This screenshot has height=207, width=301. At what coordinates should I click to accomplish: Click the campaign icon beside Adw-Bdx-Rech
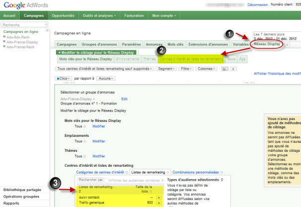tap(4, 36)
